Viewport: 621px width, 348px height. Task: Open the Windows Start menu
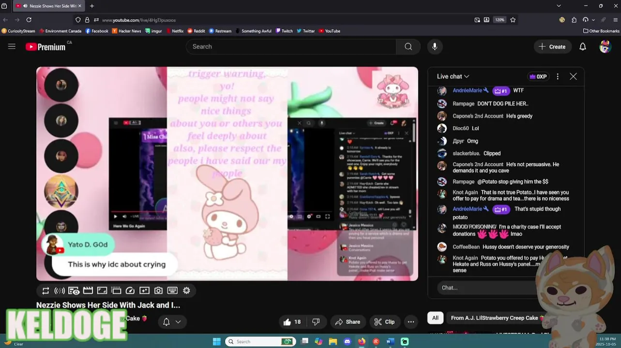[217, 342]
